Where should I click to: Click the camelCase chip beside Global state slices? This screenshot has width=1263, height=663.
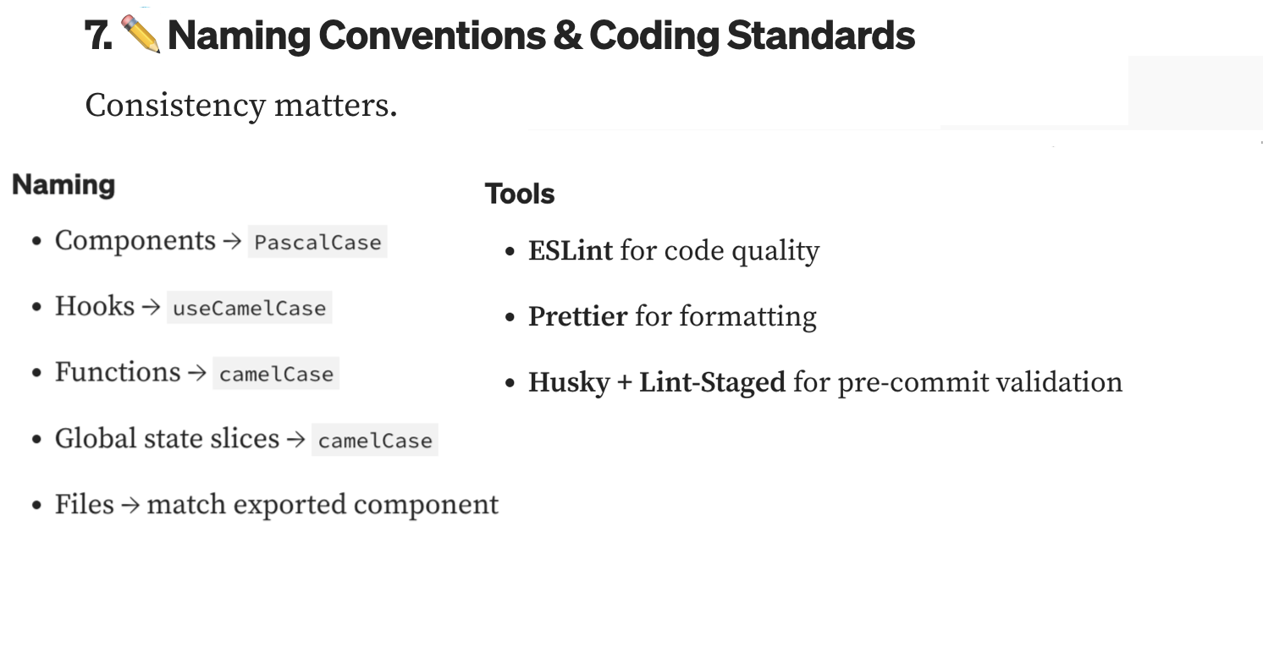(375, 440)
